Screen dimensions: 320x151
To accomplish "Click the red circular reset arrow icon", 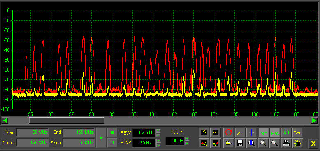I will [x=229, y=132].
